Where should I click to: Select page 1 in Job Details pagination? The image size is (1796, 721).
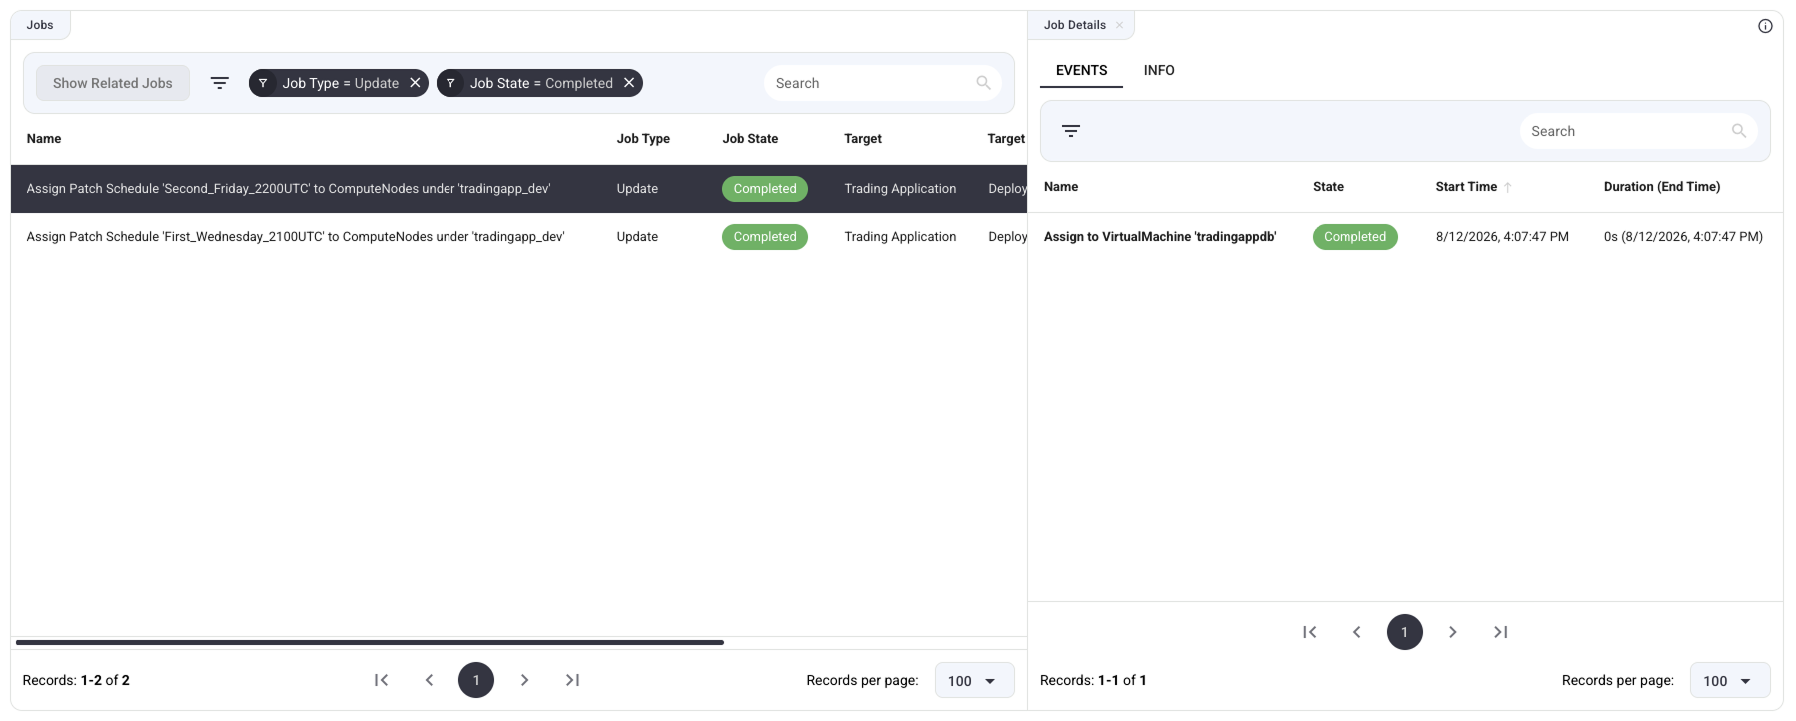coord(1405,632)
